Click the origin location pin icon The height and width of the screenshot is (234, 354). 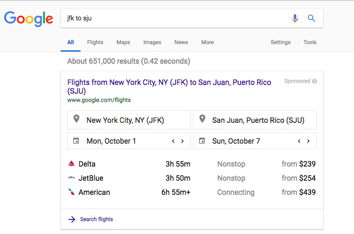pyautogui.click(x=76, y=119)
